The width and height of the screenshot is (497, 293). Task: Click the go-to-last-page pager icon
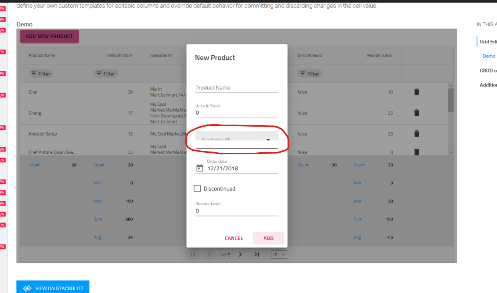click(x=257, y=254)
